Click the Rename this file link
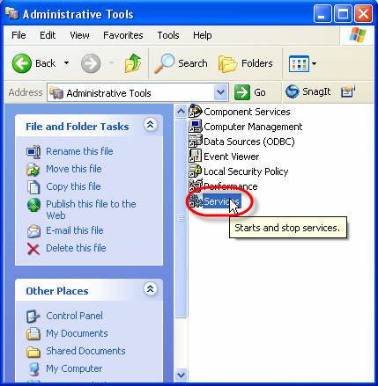 click(79, 151)
